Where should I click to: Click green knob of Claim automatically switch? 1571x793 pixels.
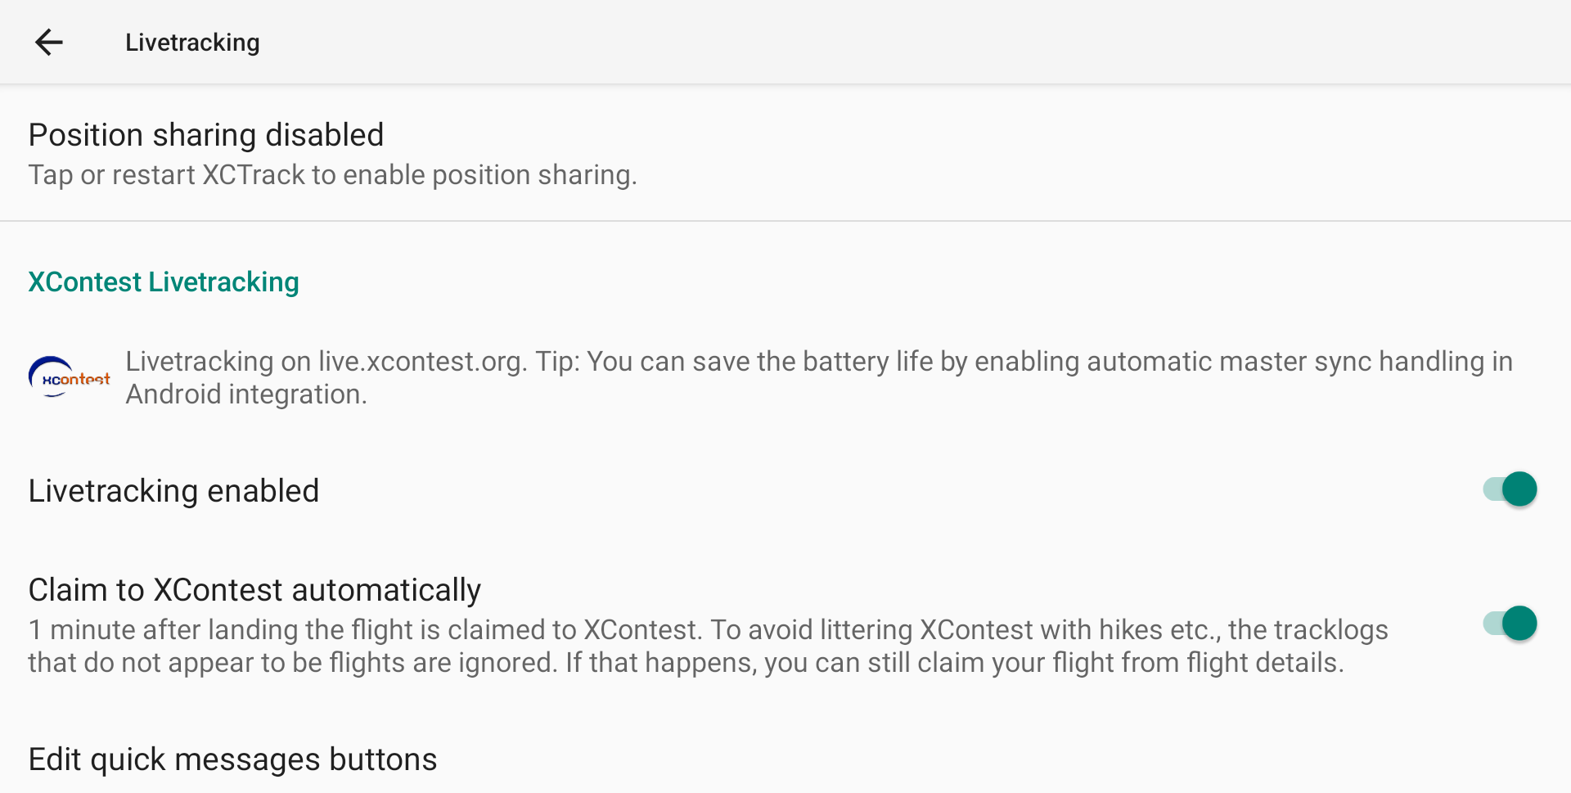click(1519, 624)
